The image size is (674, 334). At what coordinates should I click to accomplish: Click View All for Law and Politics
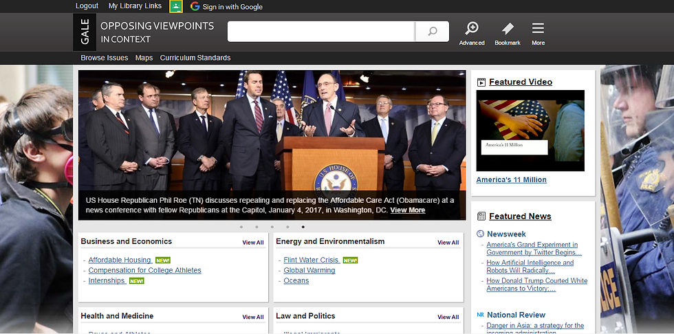pyautogui.click(x=448, y=318)
